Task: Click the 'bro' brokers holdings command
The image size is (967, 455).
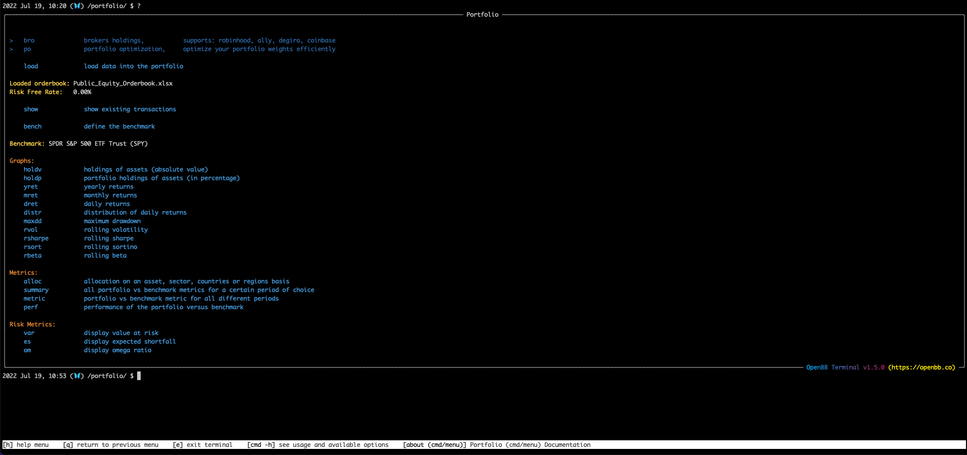Action: click(29, 40)
